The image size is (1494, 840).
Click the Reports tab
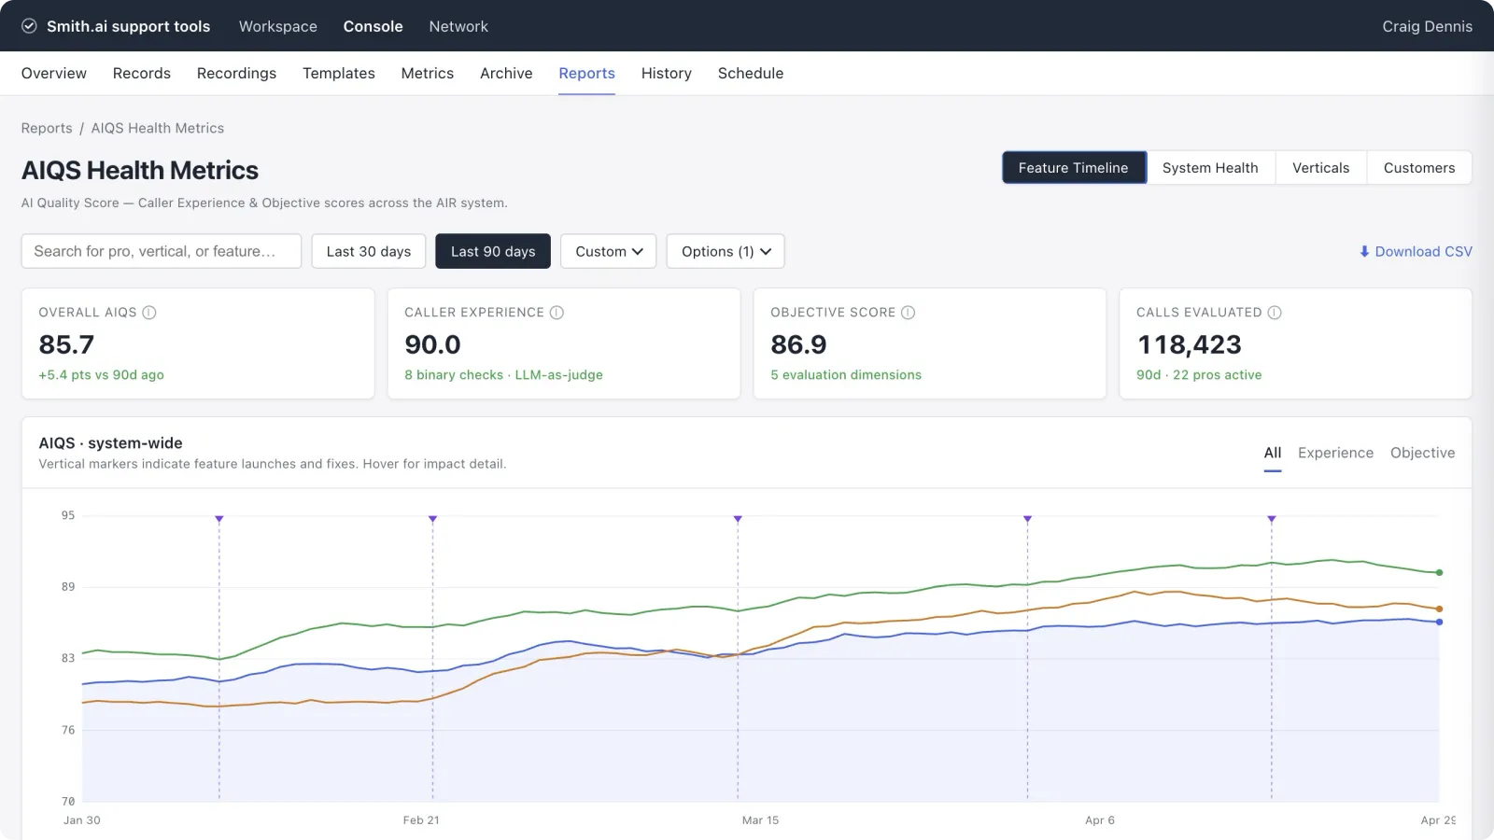(x=587, y=73)
